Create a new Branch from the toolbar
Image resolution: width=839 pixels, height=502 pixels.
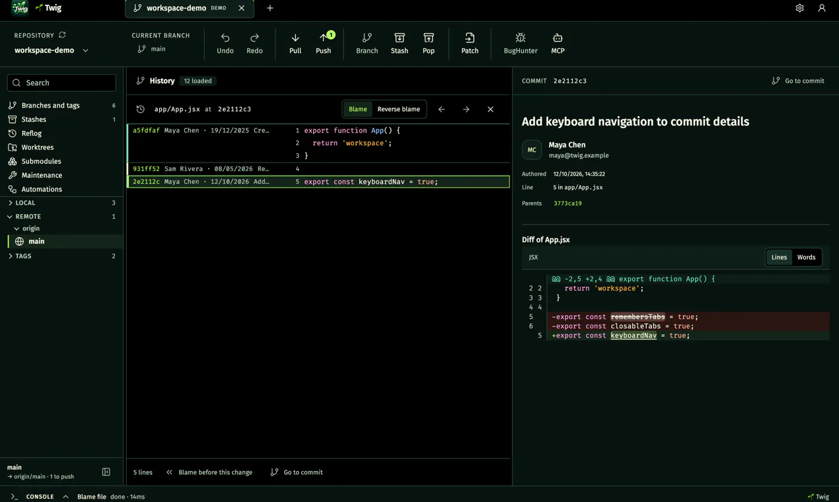coord(367,44)
